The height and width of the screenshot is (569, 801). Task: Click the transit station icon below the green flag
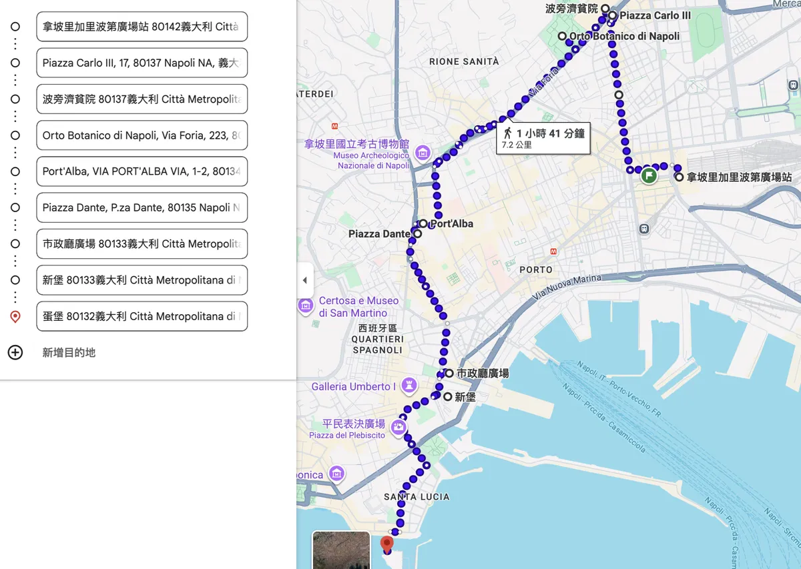(x=644, y=228)
